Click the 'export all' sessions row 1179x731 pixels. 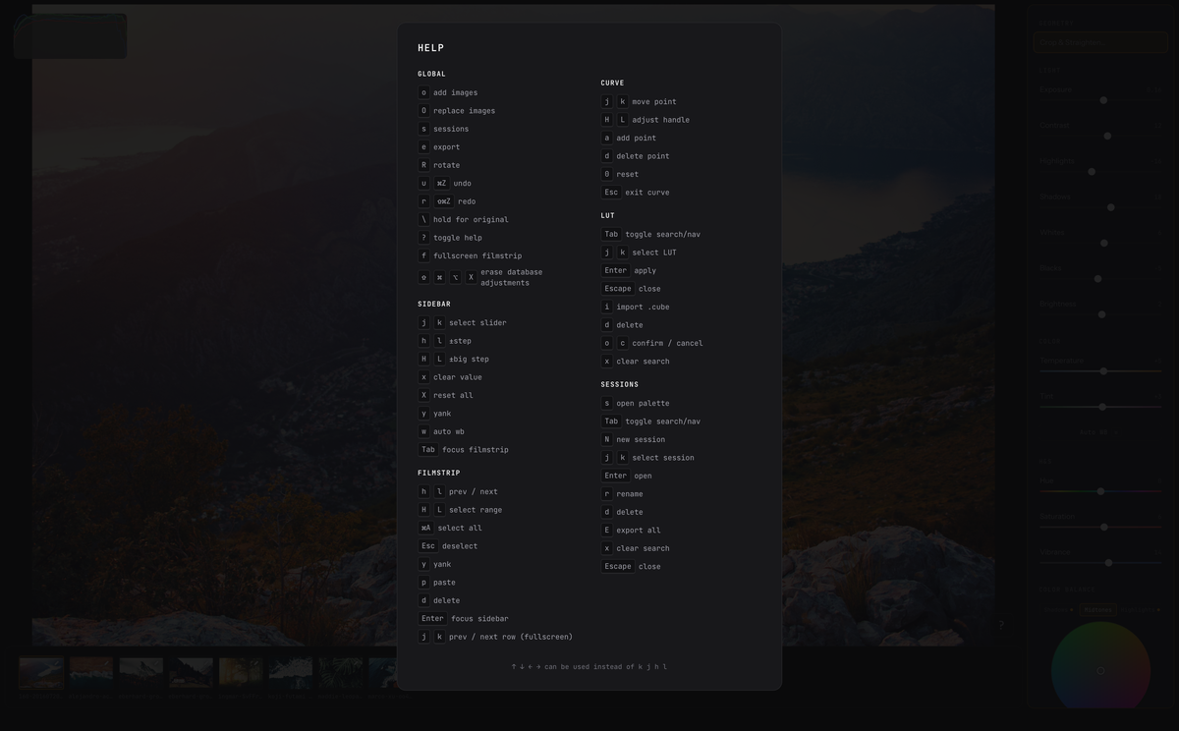tap(632, 530)
